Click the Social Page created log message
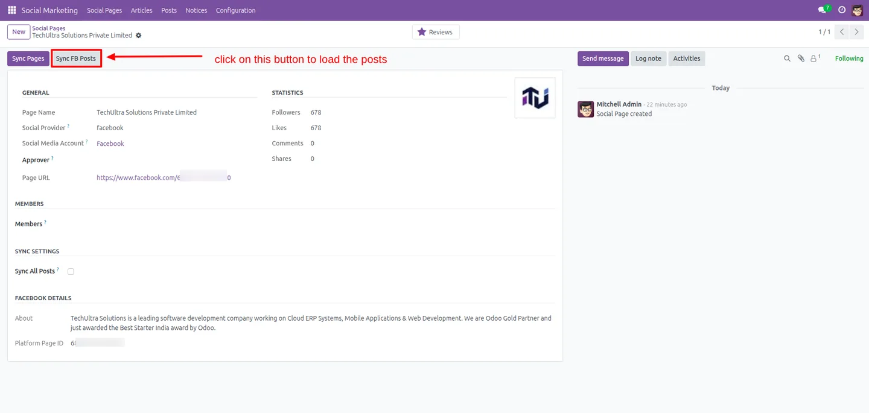The image size is (869, 413). (x=624, y=114)
